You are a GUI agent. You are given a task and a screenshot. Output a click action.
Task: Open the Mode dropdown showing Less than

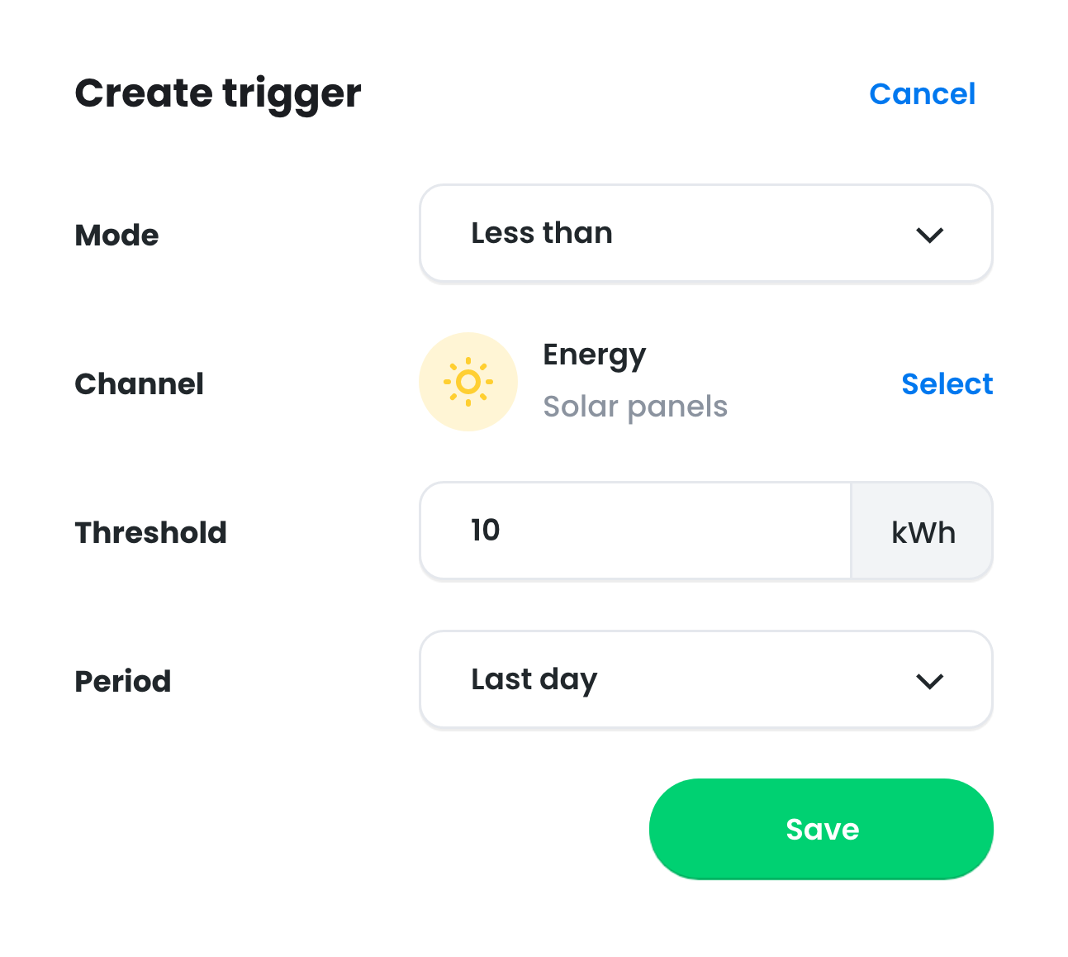click(705, 234)
